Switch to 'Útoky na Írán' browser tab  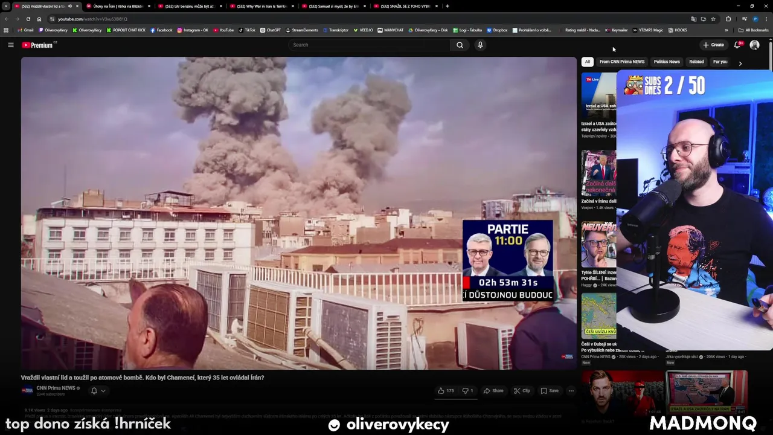click(x=118, y=6)
